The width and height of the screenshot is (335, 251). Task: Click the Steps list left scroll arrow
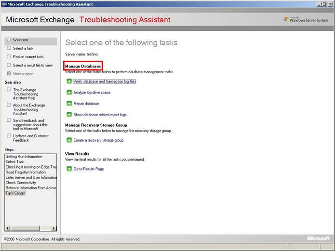pos(8,228)
